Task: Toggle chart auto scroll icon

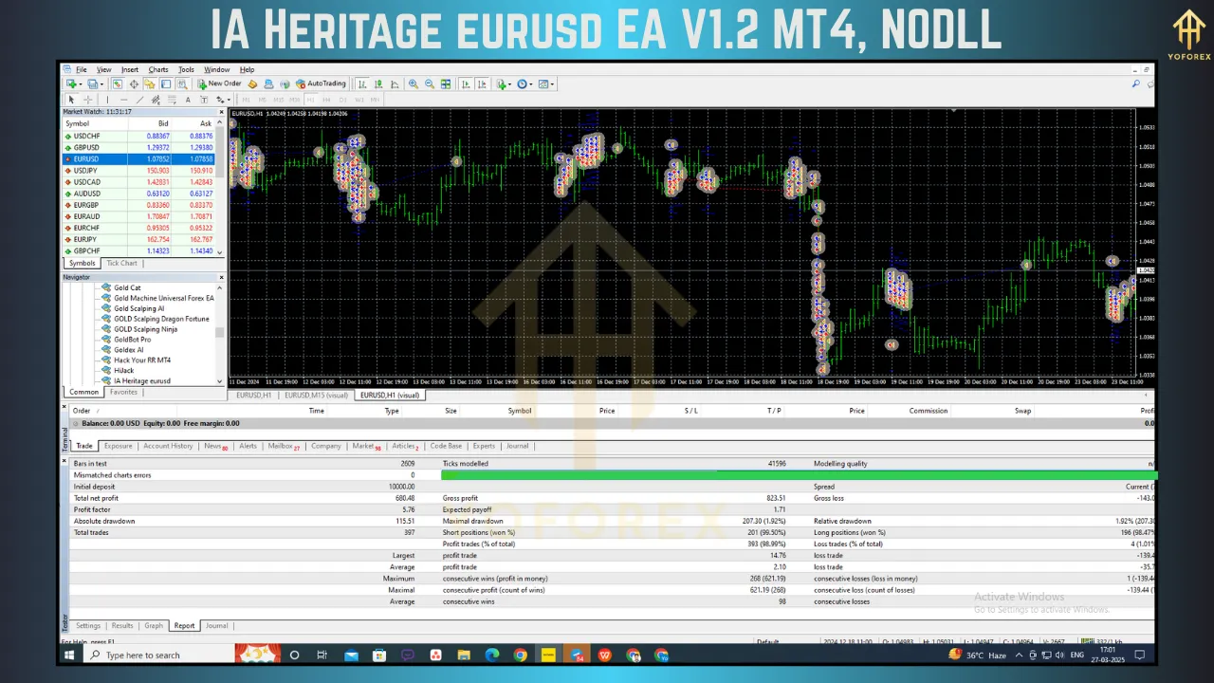Action: [x=465, y=83]
